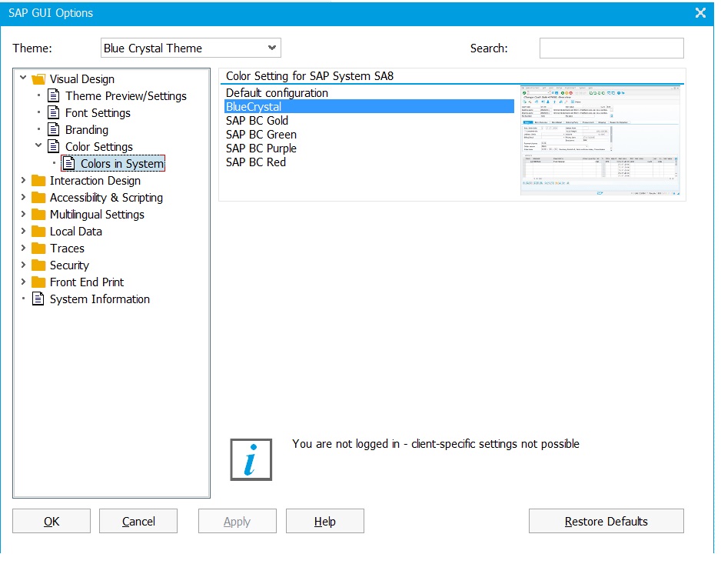
Task: Click the blue information 'i' icon
Action: (251, 459)
